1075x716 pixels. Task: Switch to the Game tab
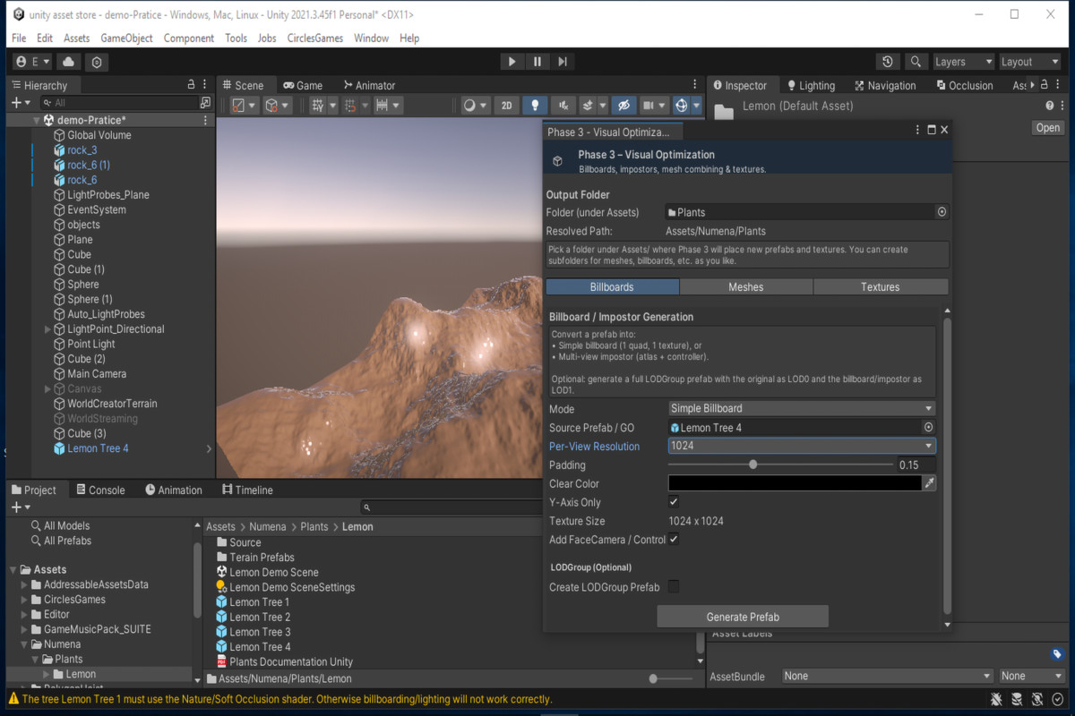303,85
